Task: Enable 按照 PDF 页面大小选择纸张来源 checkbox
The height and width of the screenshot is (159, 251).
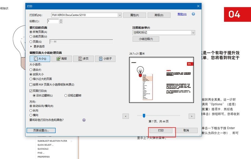Action: pyautogui.click(x=31, y=85)
